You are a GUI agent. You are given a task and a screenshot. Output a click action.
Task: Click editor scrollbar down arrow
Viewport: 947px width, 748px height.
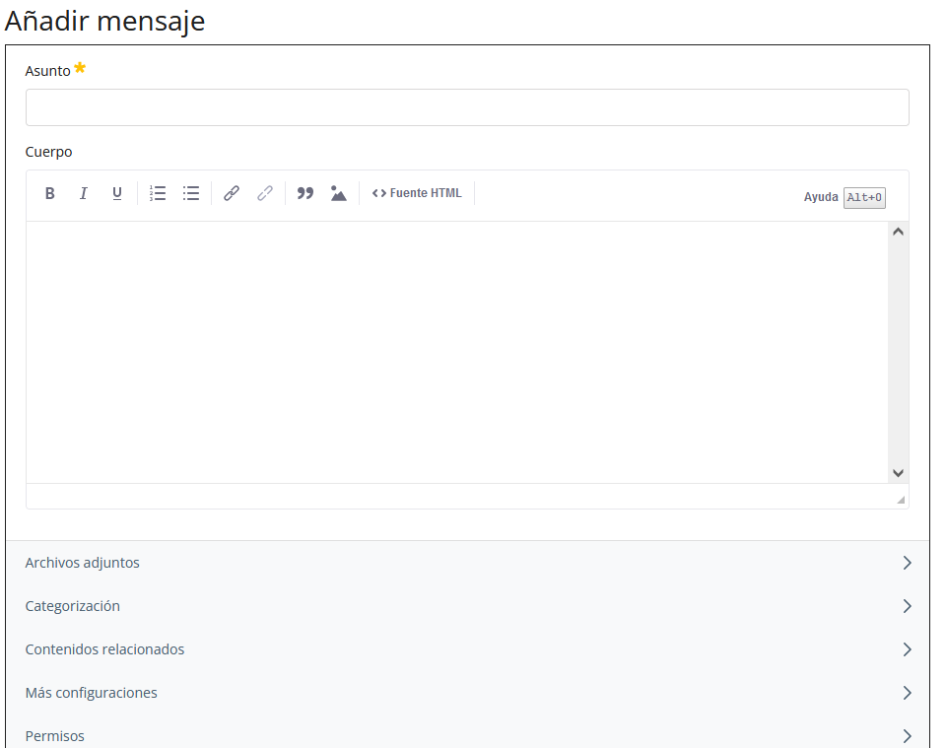pyautogui.click(x=898, y=473)
